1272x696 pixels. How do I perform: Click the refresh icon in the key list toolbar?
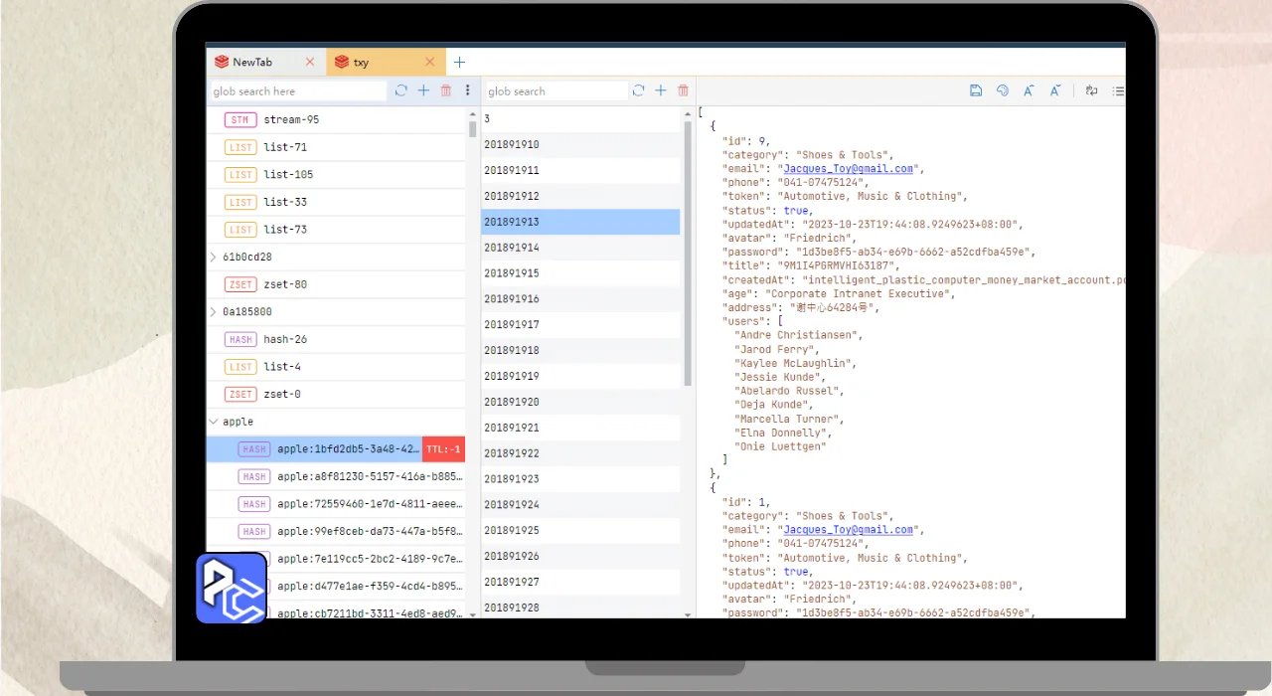click(400, 90)
